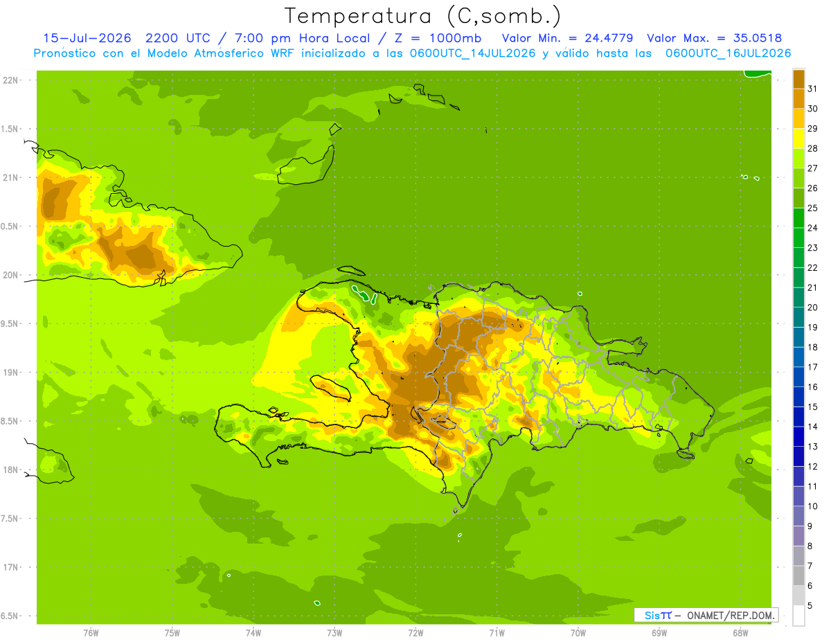This screenshot has height=642, width=831.
Task: Click the "74W" longitude axis label
Action: 253,633
